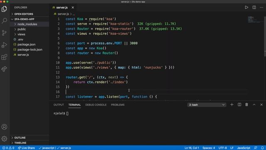Open the feedback icon in status bar
266x150 pixels.
point(256,148)
